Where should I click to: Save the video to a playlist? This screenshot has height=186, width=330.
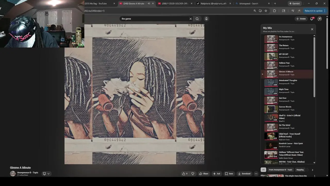pyautogui.click(x=229, y=174)
